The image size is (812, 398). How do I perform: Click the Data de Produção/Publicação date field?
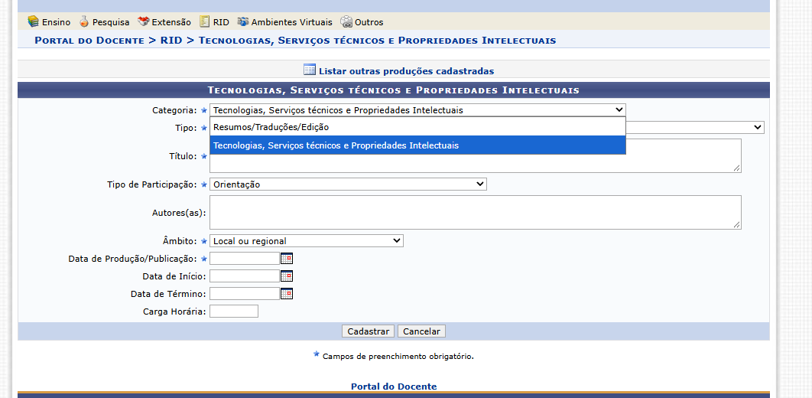245,259
